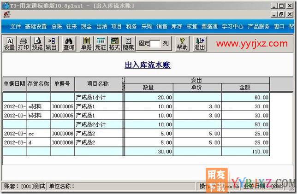This screenshot has width=297, height=194.
Task: Click the 单据 (Document) toolbar icon
Action: point(86,44)
